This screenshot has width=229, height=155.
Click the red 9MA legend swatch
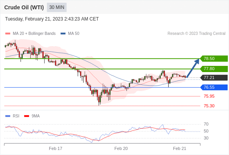pos(26,116)
